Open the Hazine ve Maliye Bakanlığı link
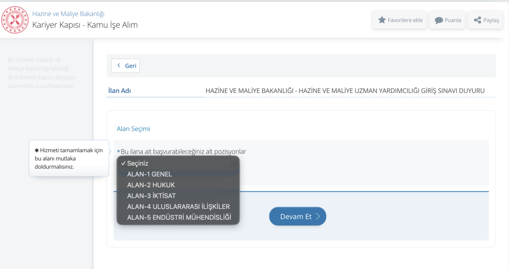The height and width of the screenshot is (269, 509). pyautogui.click(x=68, y=14)
